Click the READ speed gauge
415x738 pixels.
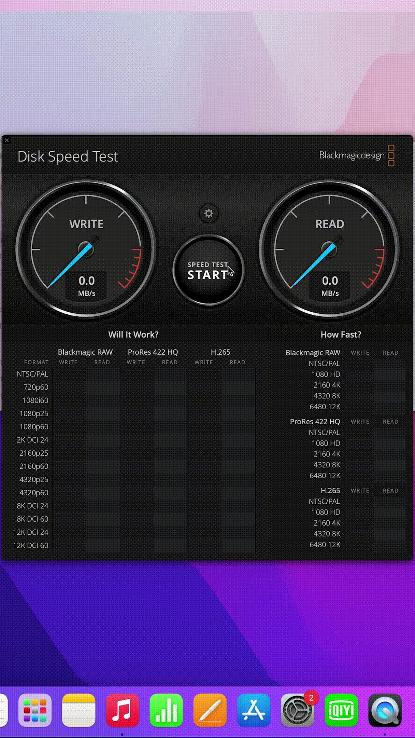[x=329, y=249]
